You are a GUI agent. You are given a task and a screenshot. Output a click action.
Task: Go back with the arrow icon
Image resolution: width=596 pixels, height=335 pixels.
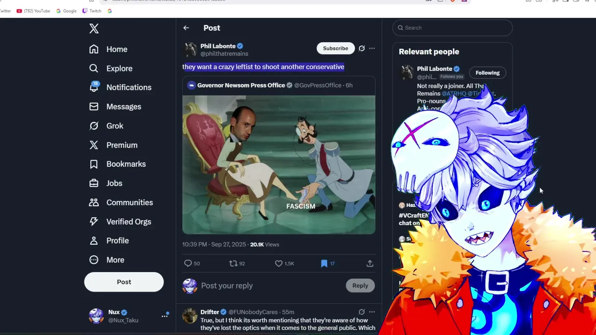pos(186,28)
